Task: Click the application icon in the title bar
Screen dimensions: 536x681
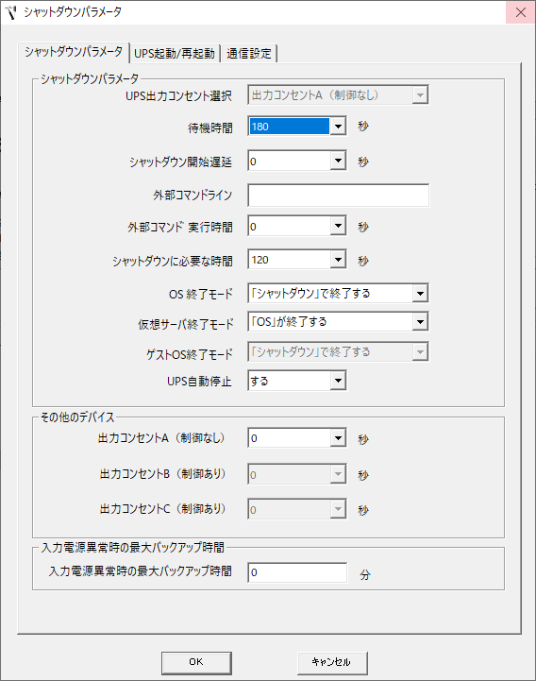Action: 11,12
